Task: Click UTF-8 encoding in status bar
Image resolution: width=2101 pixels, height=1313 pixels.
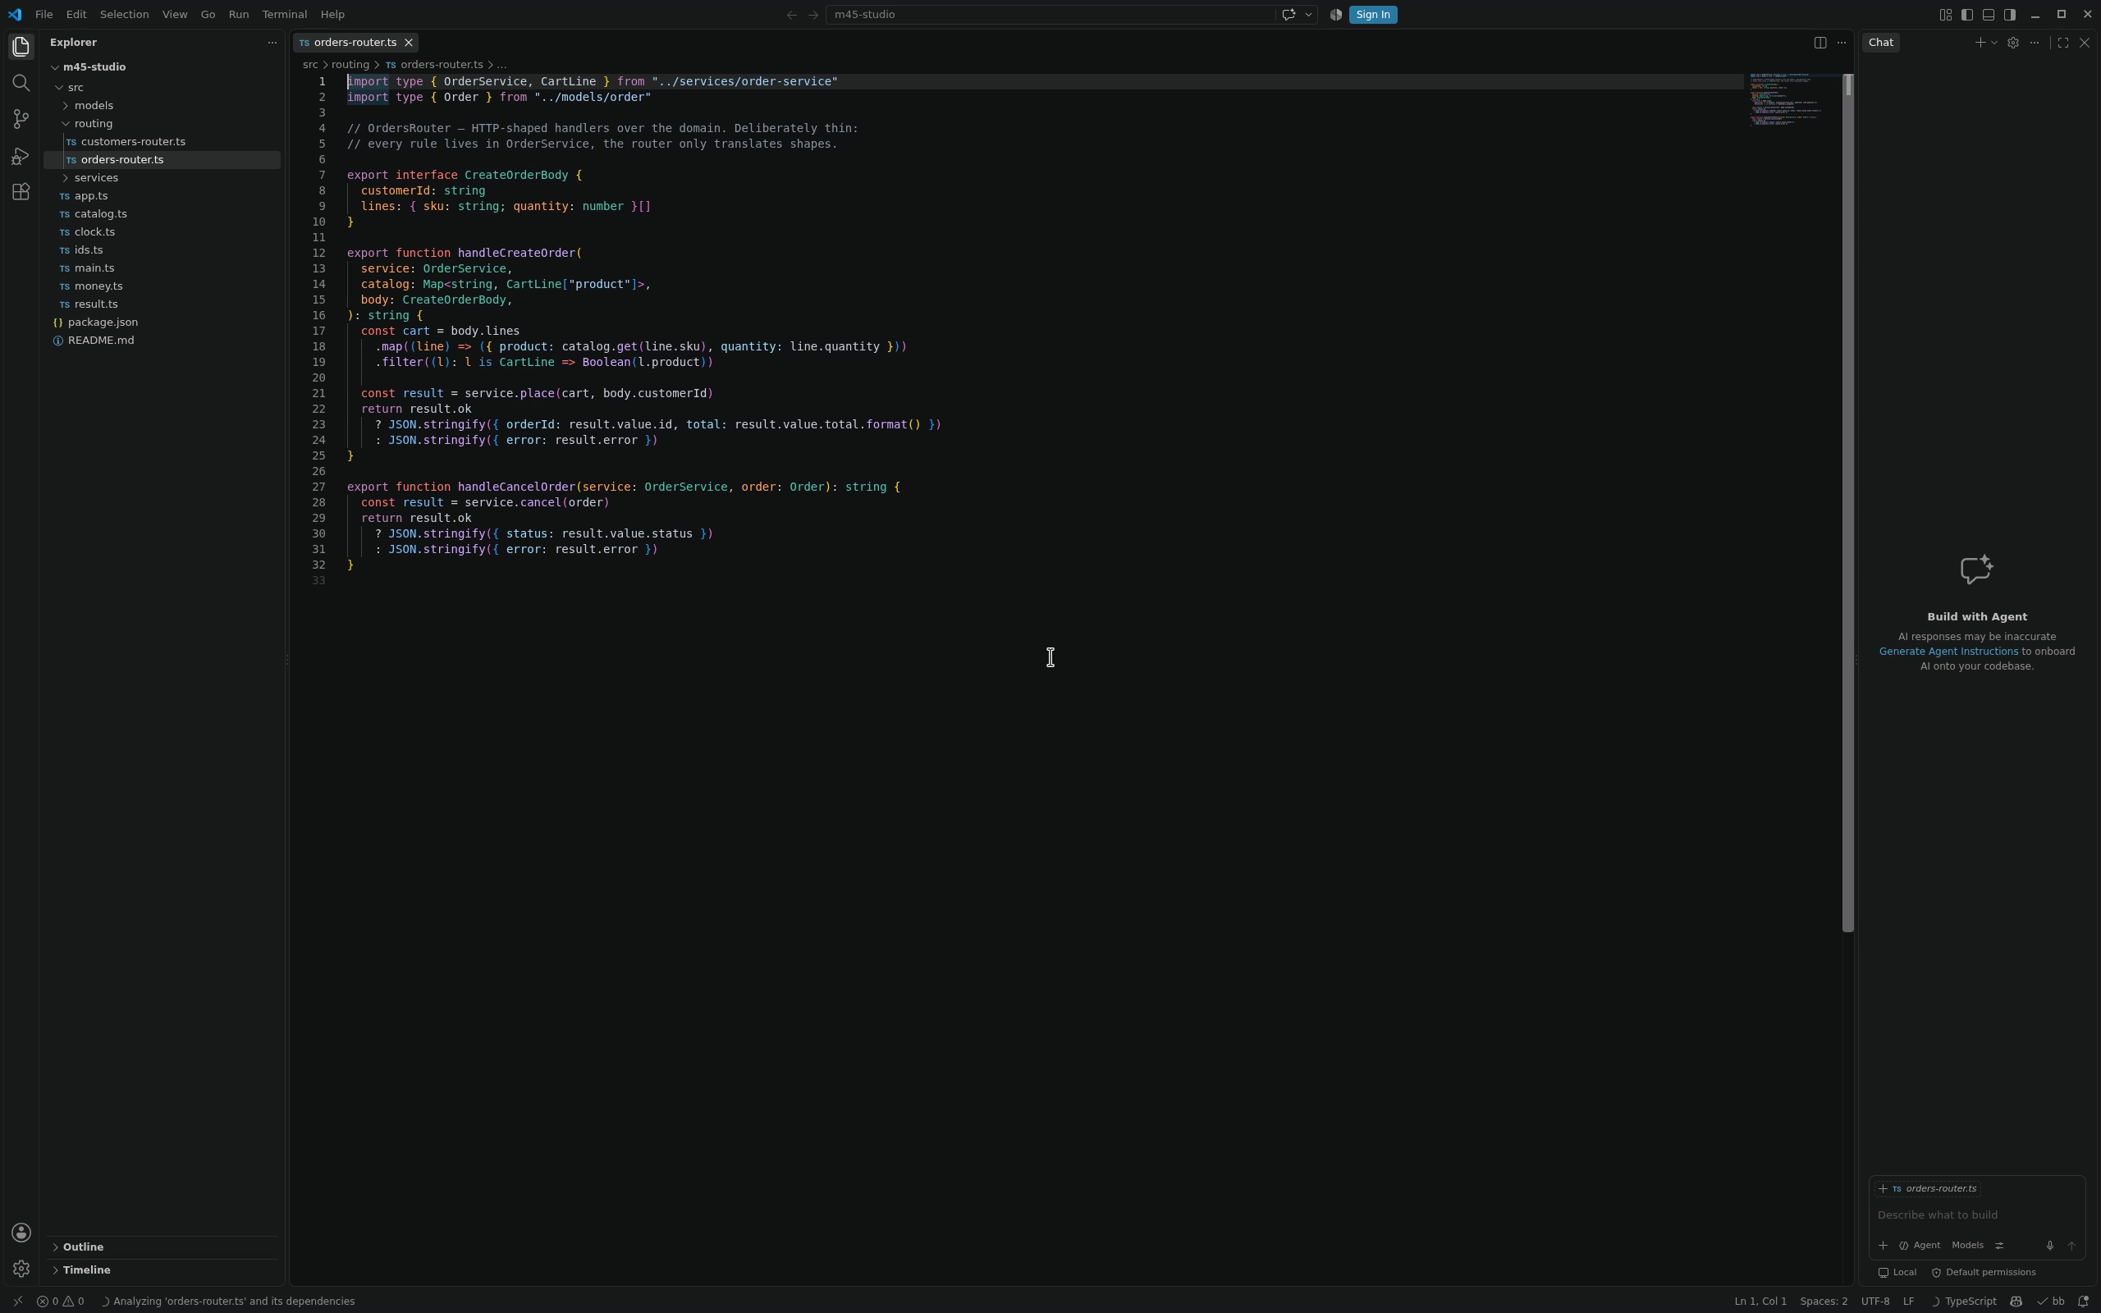Action: point(1875,1301)
